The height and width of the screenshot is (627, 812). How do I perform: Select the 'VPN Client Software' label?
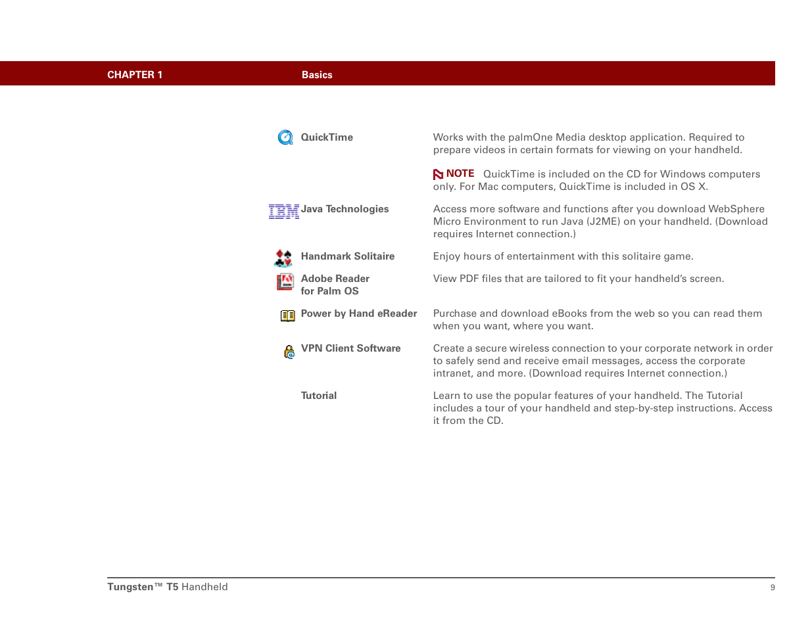pos(351,348)
